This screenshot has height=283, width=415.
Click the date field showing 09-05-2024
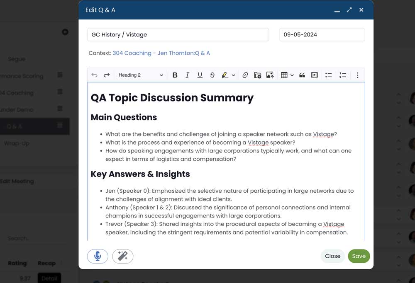322,34
